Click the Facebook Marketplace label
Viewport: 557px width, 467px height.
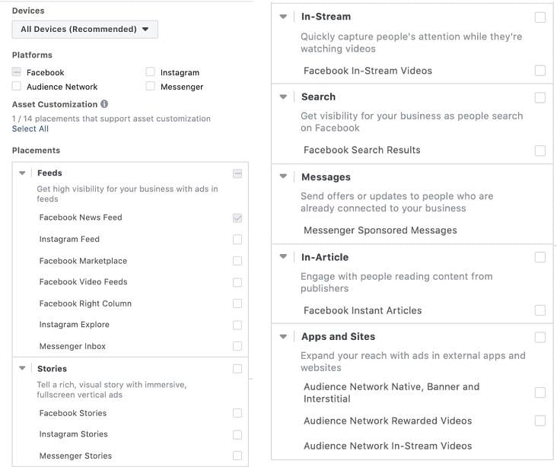coord(83,261)
